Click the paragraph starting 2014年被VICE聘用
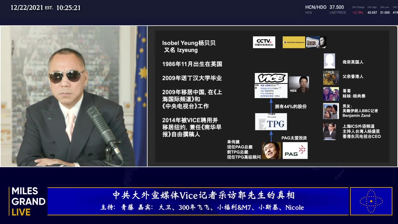Screen dimensions: 398x224 tap(192, 127)
